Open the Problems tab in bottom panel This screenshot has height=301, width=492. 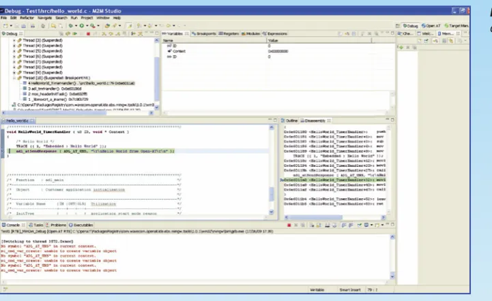[56, 225]
